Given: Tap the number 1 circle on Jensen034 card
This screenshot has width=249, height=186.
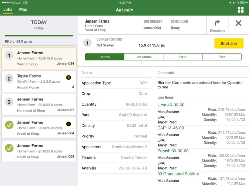Looking at the screenshot, I should tap(9, 55).
